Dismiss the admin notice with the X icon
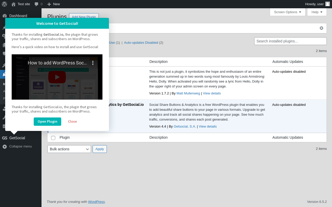Screen dimensions: 332x207 [321, 28]
